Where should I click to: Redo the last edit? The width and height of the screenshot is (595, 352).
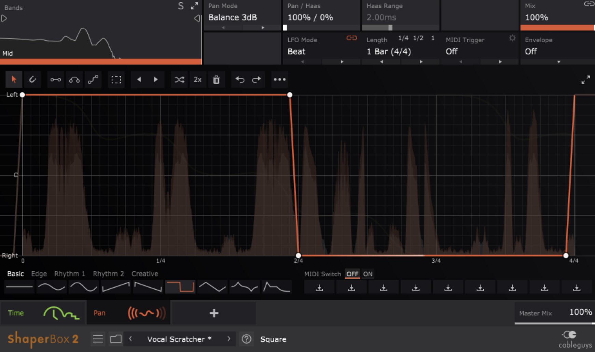[x=256, y=79]
